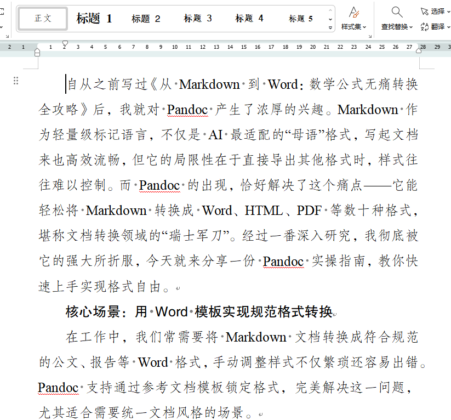
Task: Open the 样式集 dropdown menu
Action: (x=353, y=27)
